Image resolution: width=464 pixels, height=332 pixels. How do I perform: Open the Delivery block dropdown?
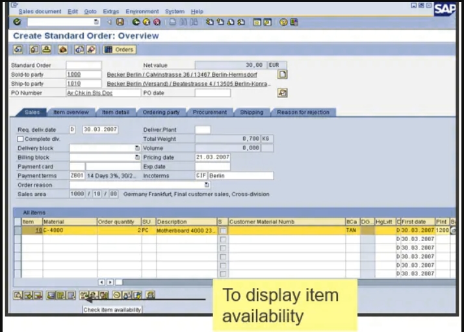137,148
